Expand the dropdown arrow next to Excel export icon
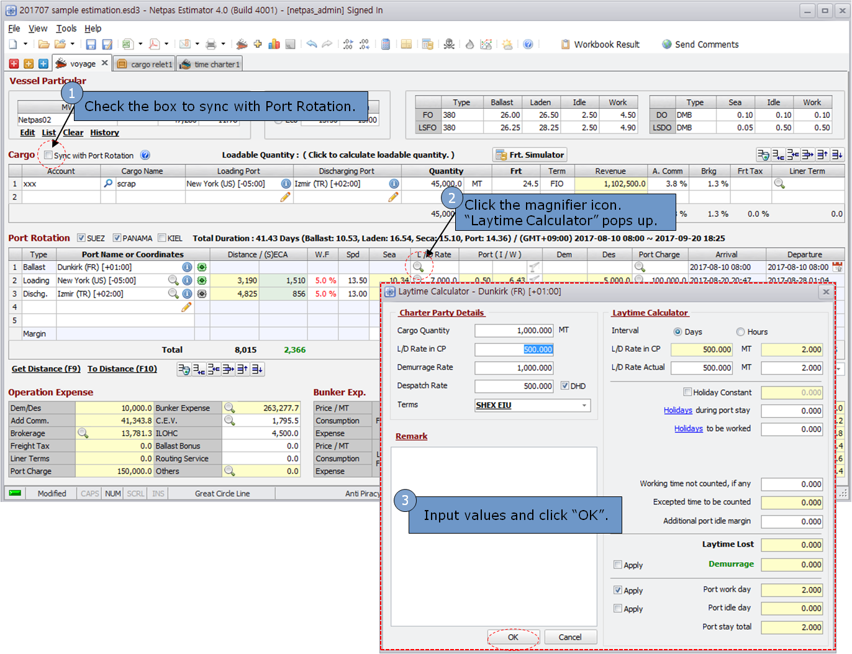The width and height of the screenshot is (852, 654). [140, 44]
